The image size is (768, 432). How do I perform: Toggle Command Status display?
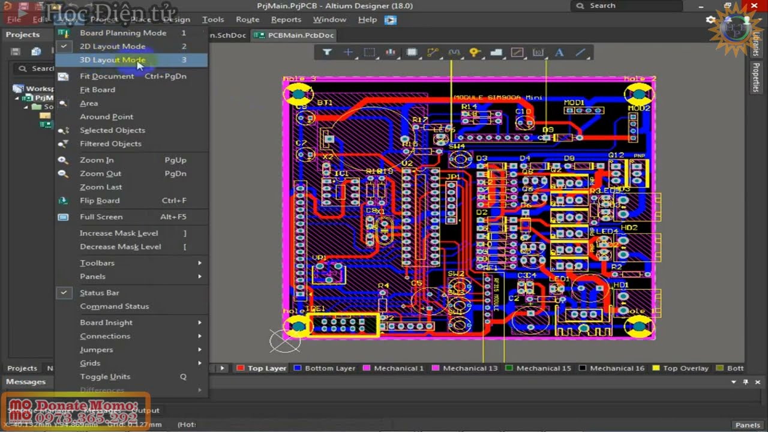tap(131, 306)
